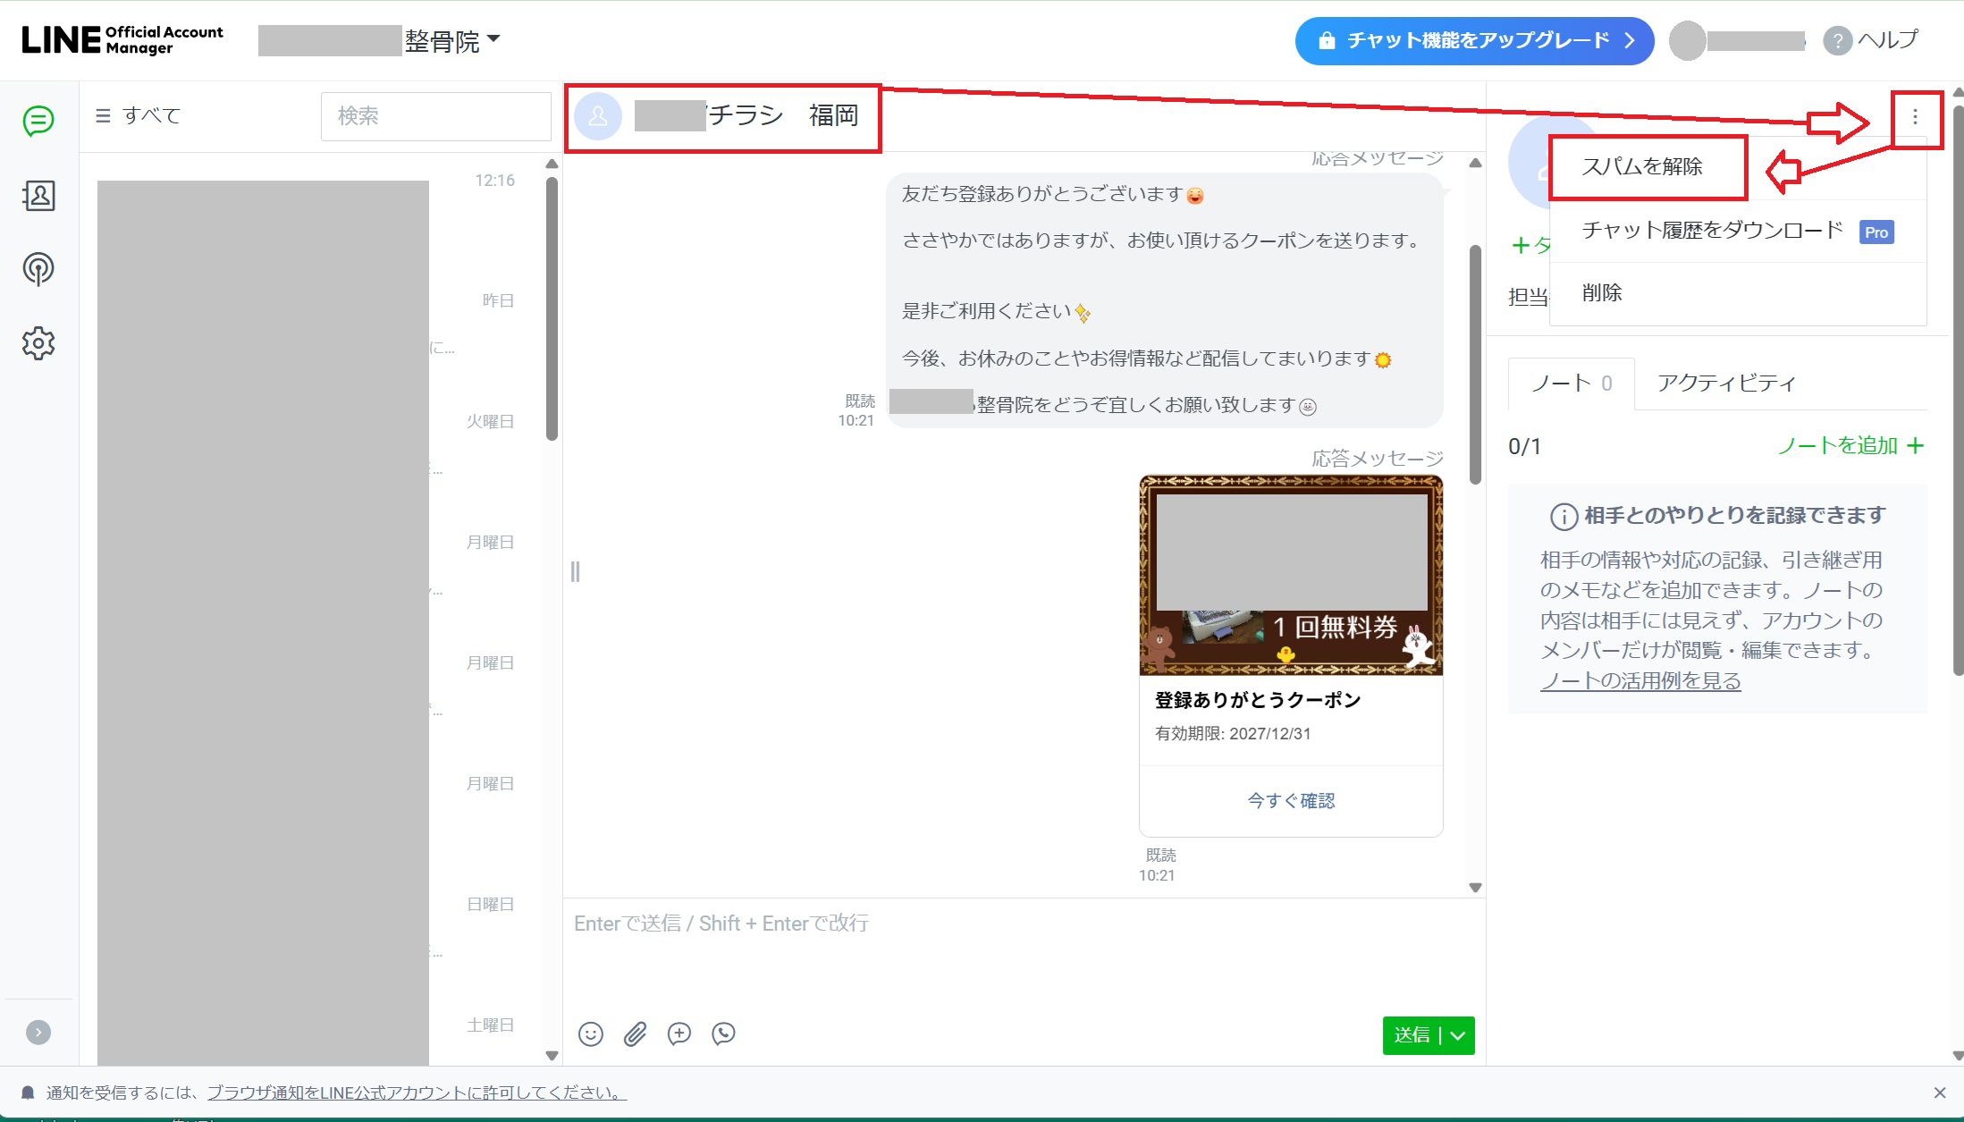Open saved reply message icon

[x=679, y=1034]
